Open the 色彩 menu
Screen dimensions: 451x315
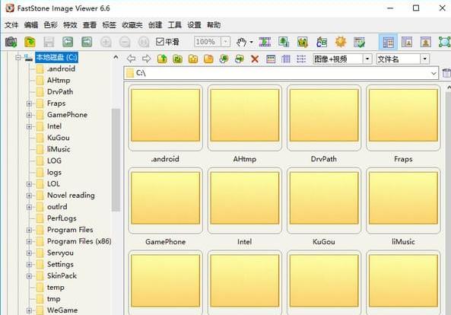tap(51, 25)
